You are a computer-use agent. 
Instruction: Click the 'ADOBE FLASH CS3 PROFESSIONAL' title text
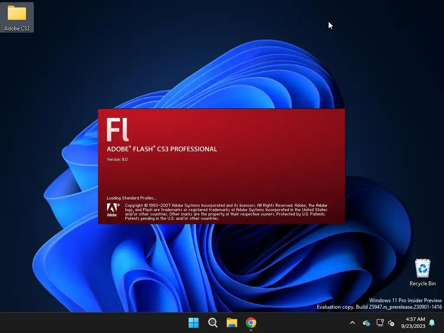162,149
